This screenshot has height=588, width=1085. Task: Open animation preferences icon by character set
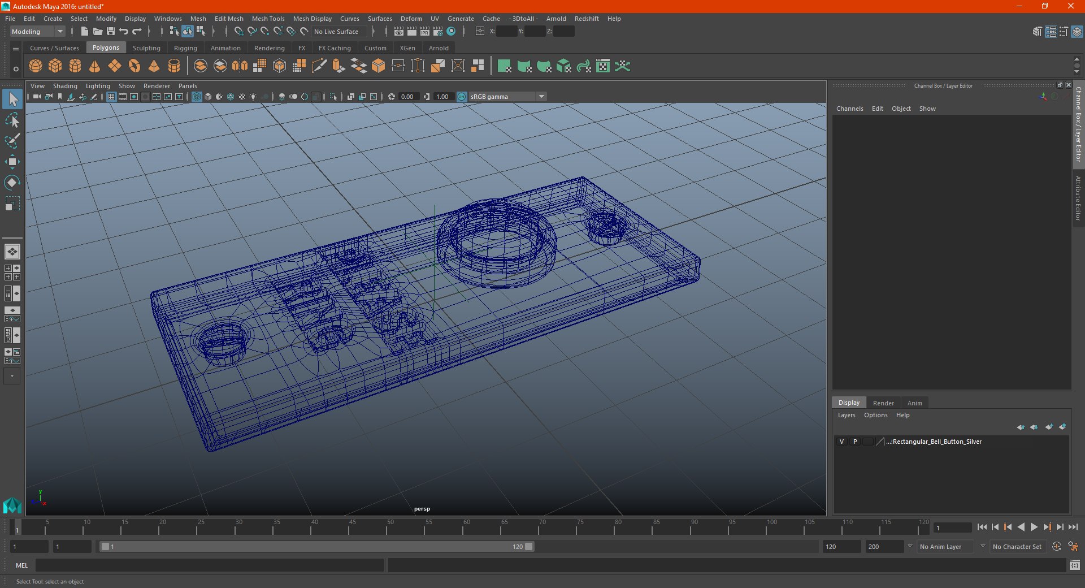pos(1073,547)
